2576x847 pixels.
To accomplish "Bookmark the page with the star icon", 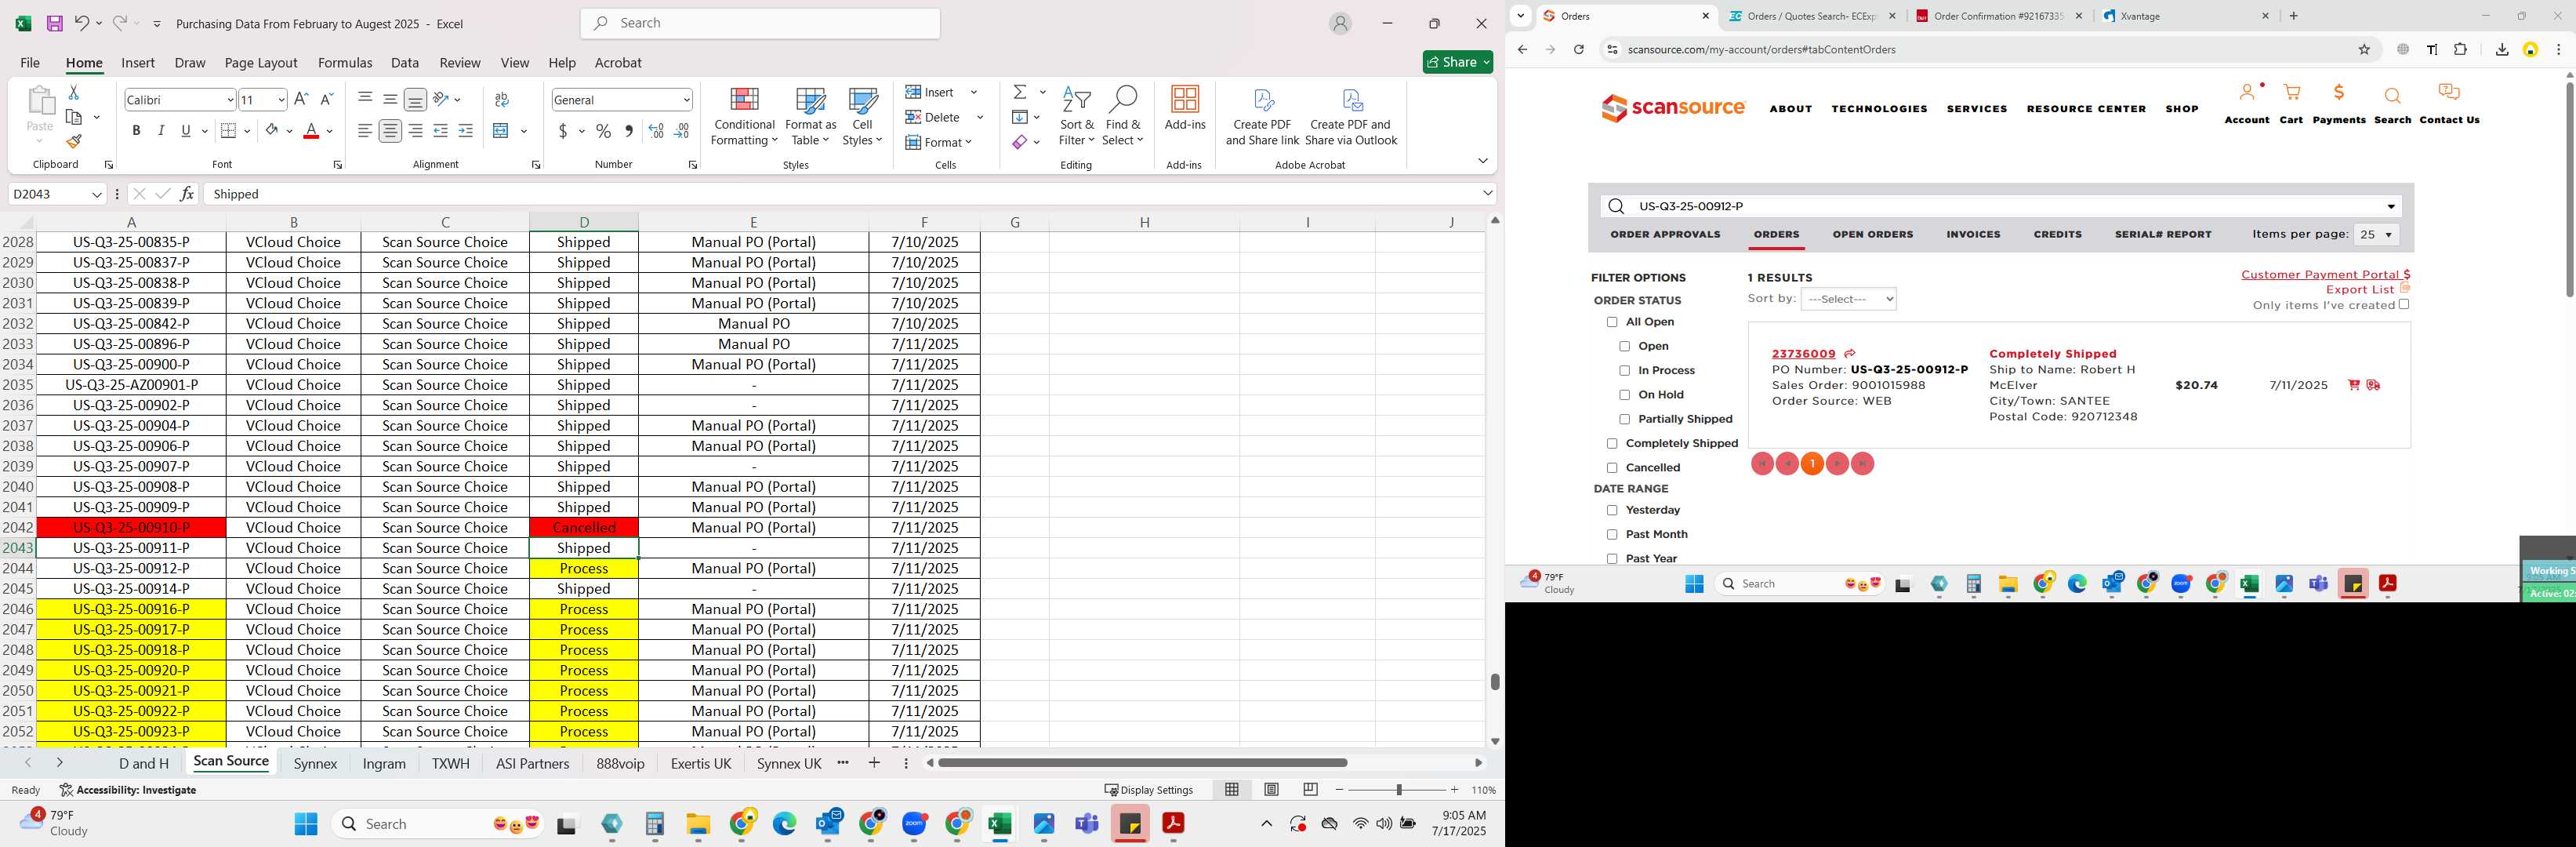I will [2364, 49].
